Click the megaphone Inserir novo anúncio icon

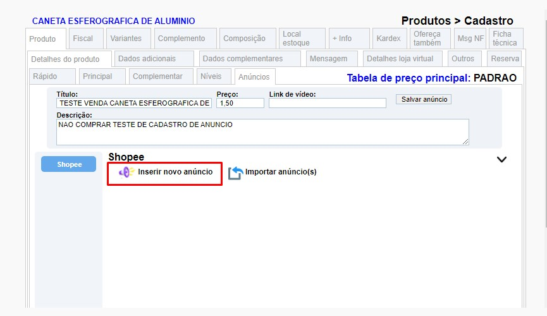click(x=126, y=172)
